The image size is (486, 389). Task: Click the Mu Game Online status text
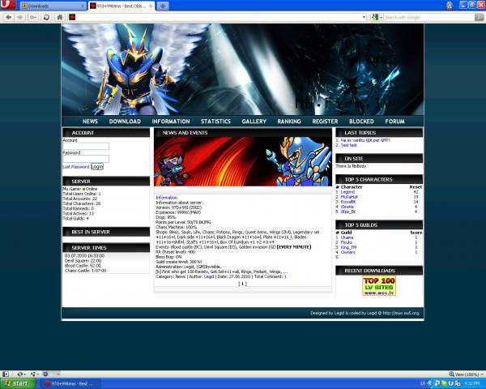[80, 189]
